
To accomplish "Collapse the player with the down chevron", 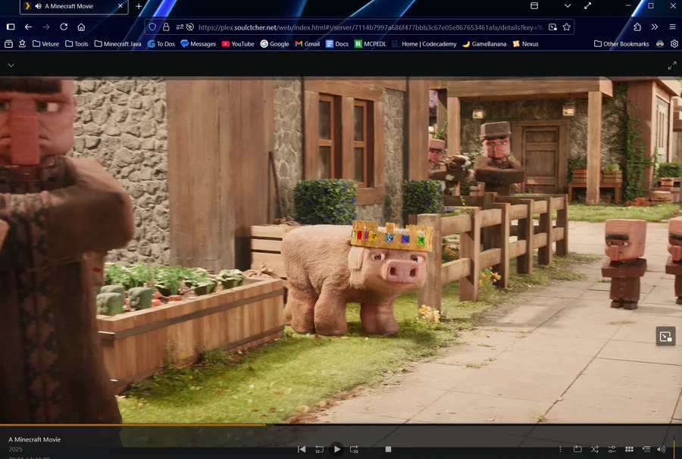I will coord(11,65).
